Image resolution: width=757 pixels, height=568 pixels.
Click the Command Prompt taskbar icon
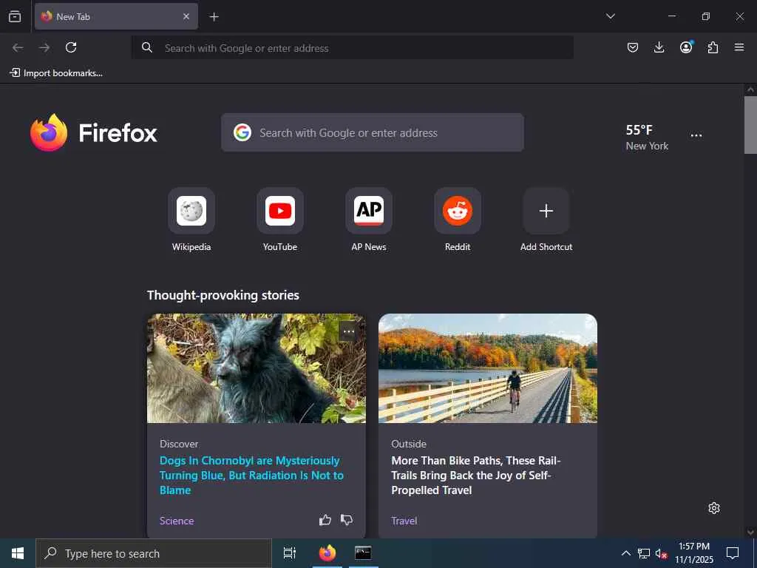363,553
